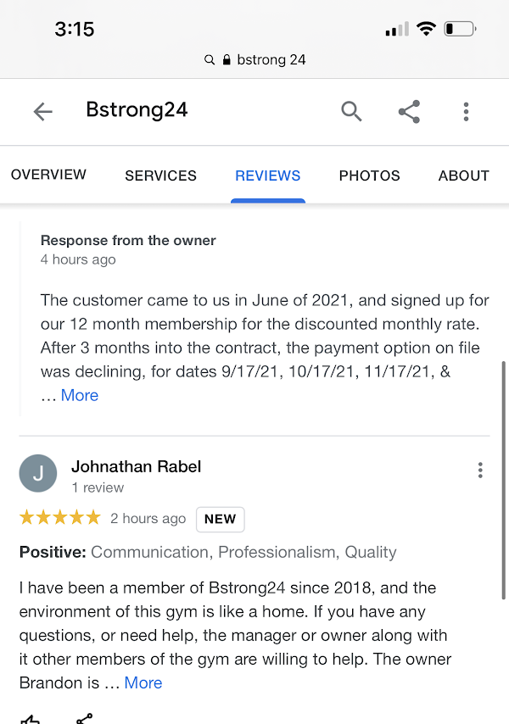Select the Photos tab
Image resolution: width=509 pixels, height=724 pixels.
(369, 175)
